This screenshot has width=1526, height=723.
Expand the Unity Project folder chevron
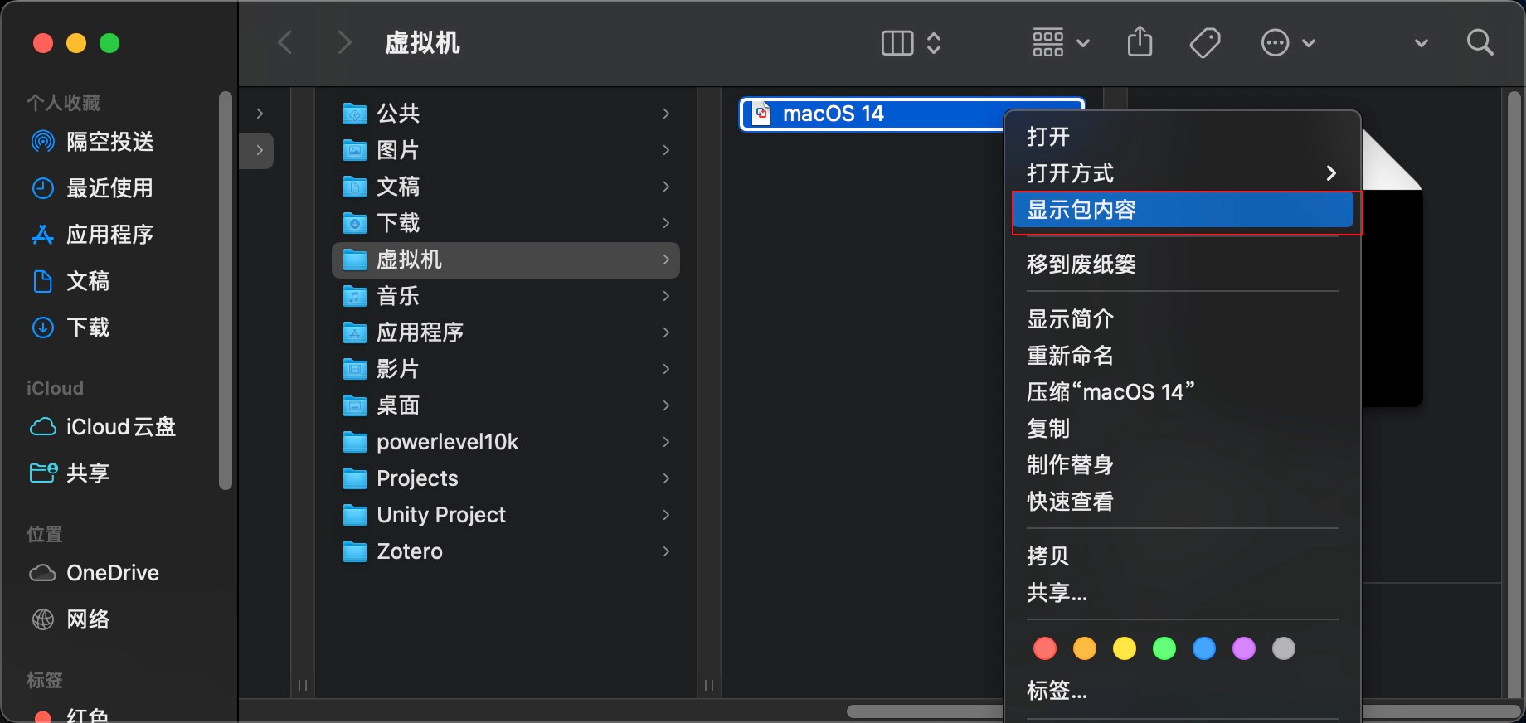click(x=666, y=515)
